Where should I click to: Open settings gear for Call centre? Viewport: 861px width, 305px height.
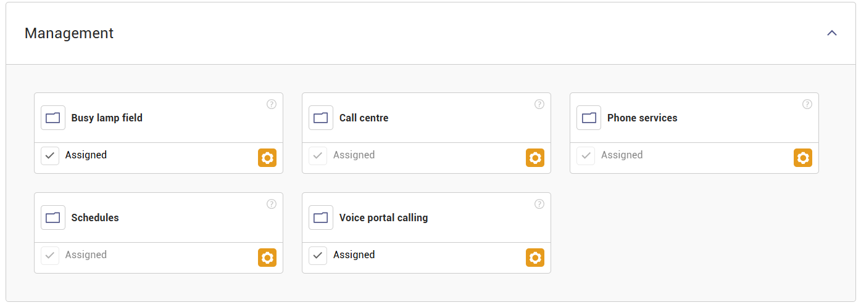535,158
